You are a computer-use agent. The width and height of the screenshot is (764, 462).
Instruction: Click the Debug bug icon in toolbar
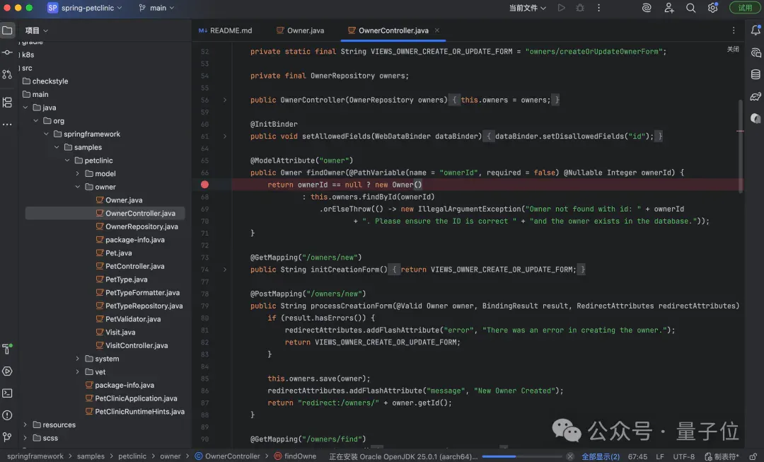coord(580,8)
